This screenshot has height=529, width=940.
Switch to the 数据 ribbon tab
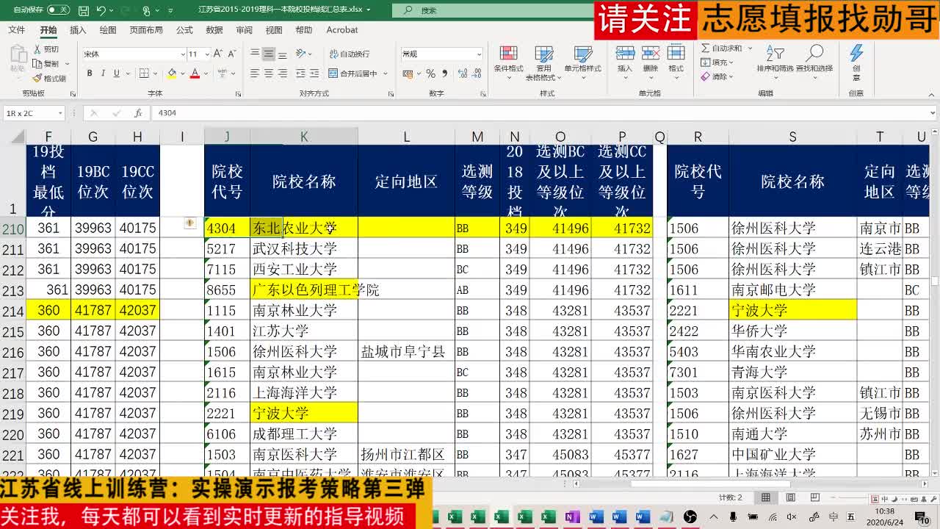click(x=214, y=30)
